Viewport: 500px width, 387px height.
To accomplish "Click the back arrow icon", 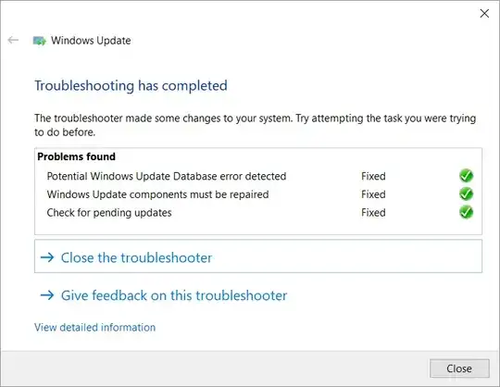I will 13,40.
